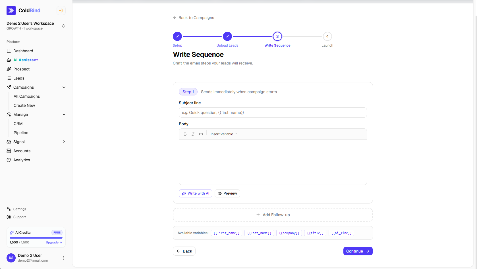Insert the {{ai_line}} variable chip
Image resolution: width=477 pixels, height=269 pixels.
point(341,233)
